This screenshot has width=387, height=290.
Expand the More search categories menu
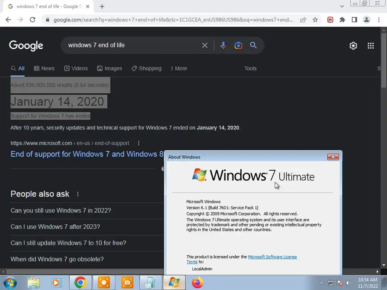[x=179, y=69]
